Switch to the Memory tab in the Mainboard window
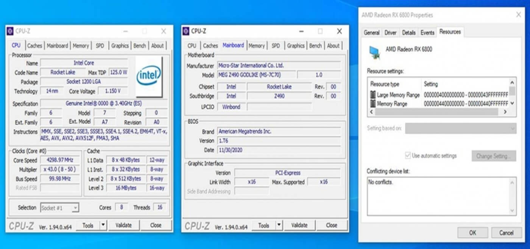The height and width of the screenshot is (249, 530). (256, 45)
